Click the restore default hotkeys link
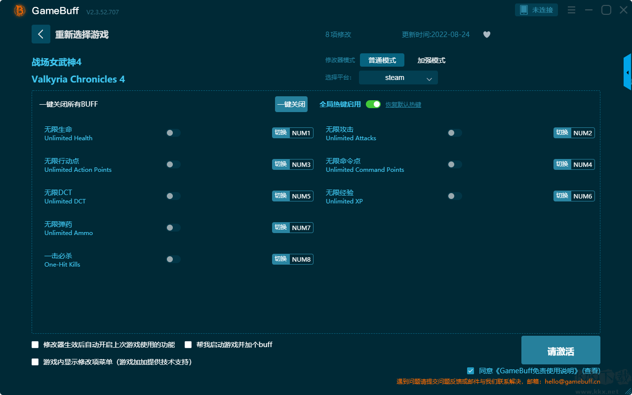This screenshot has width=632, height=395. coord(403,105)
